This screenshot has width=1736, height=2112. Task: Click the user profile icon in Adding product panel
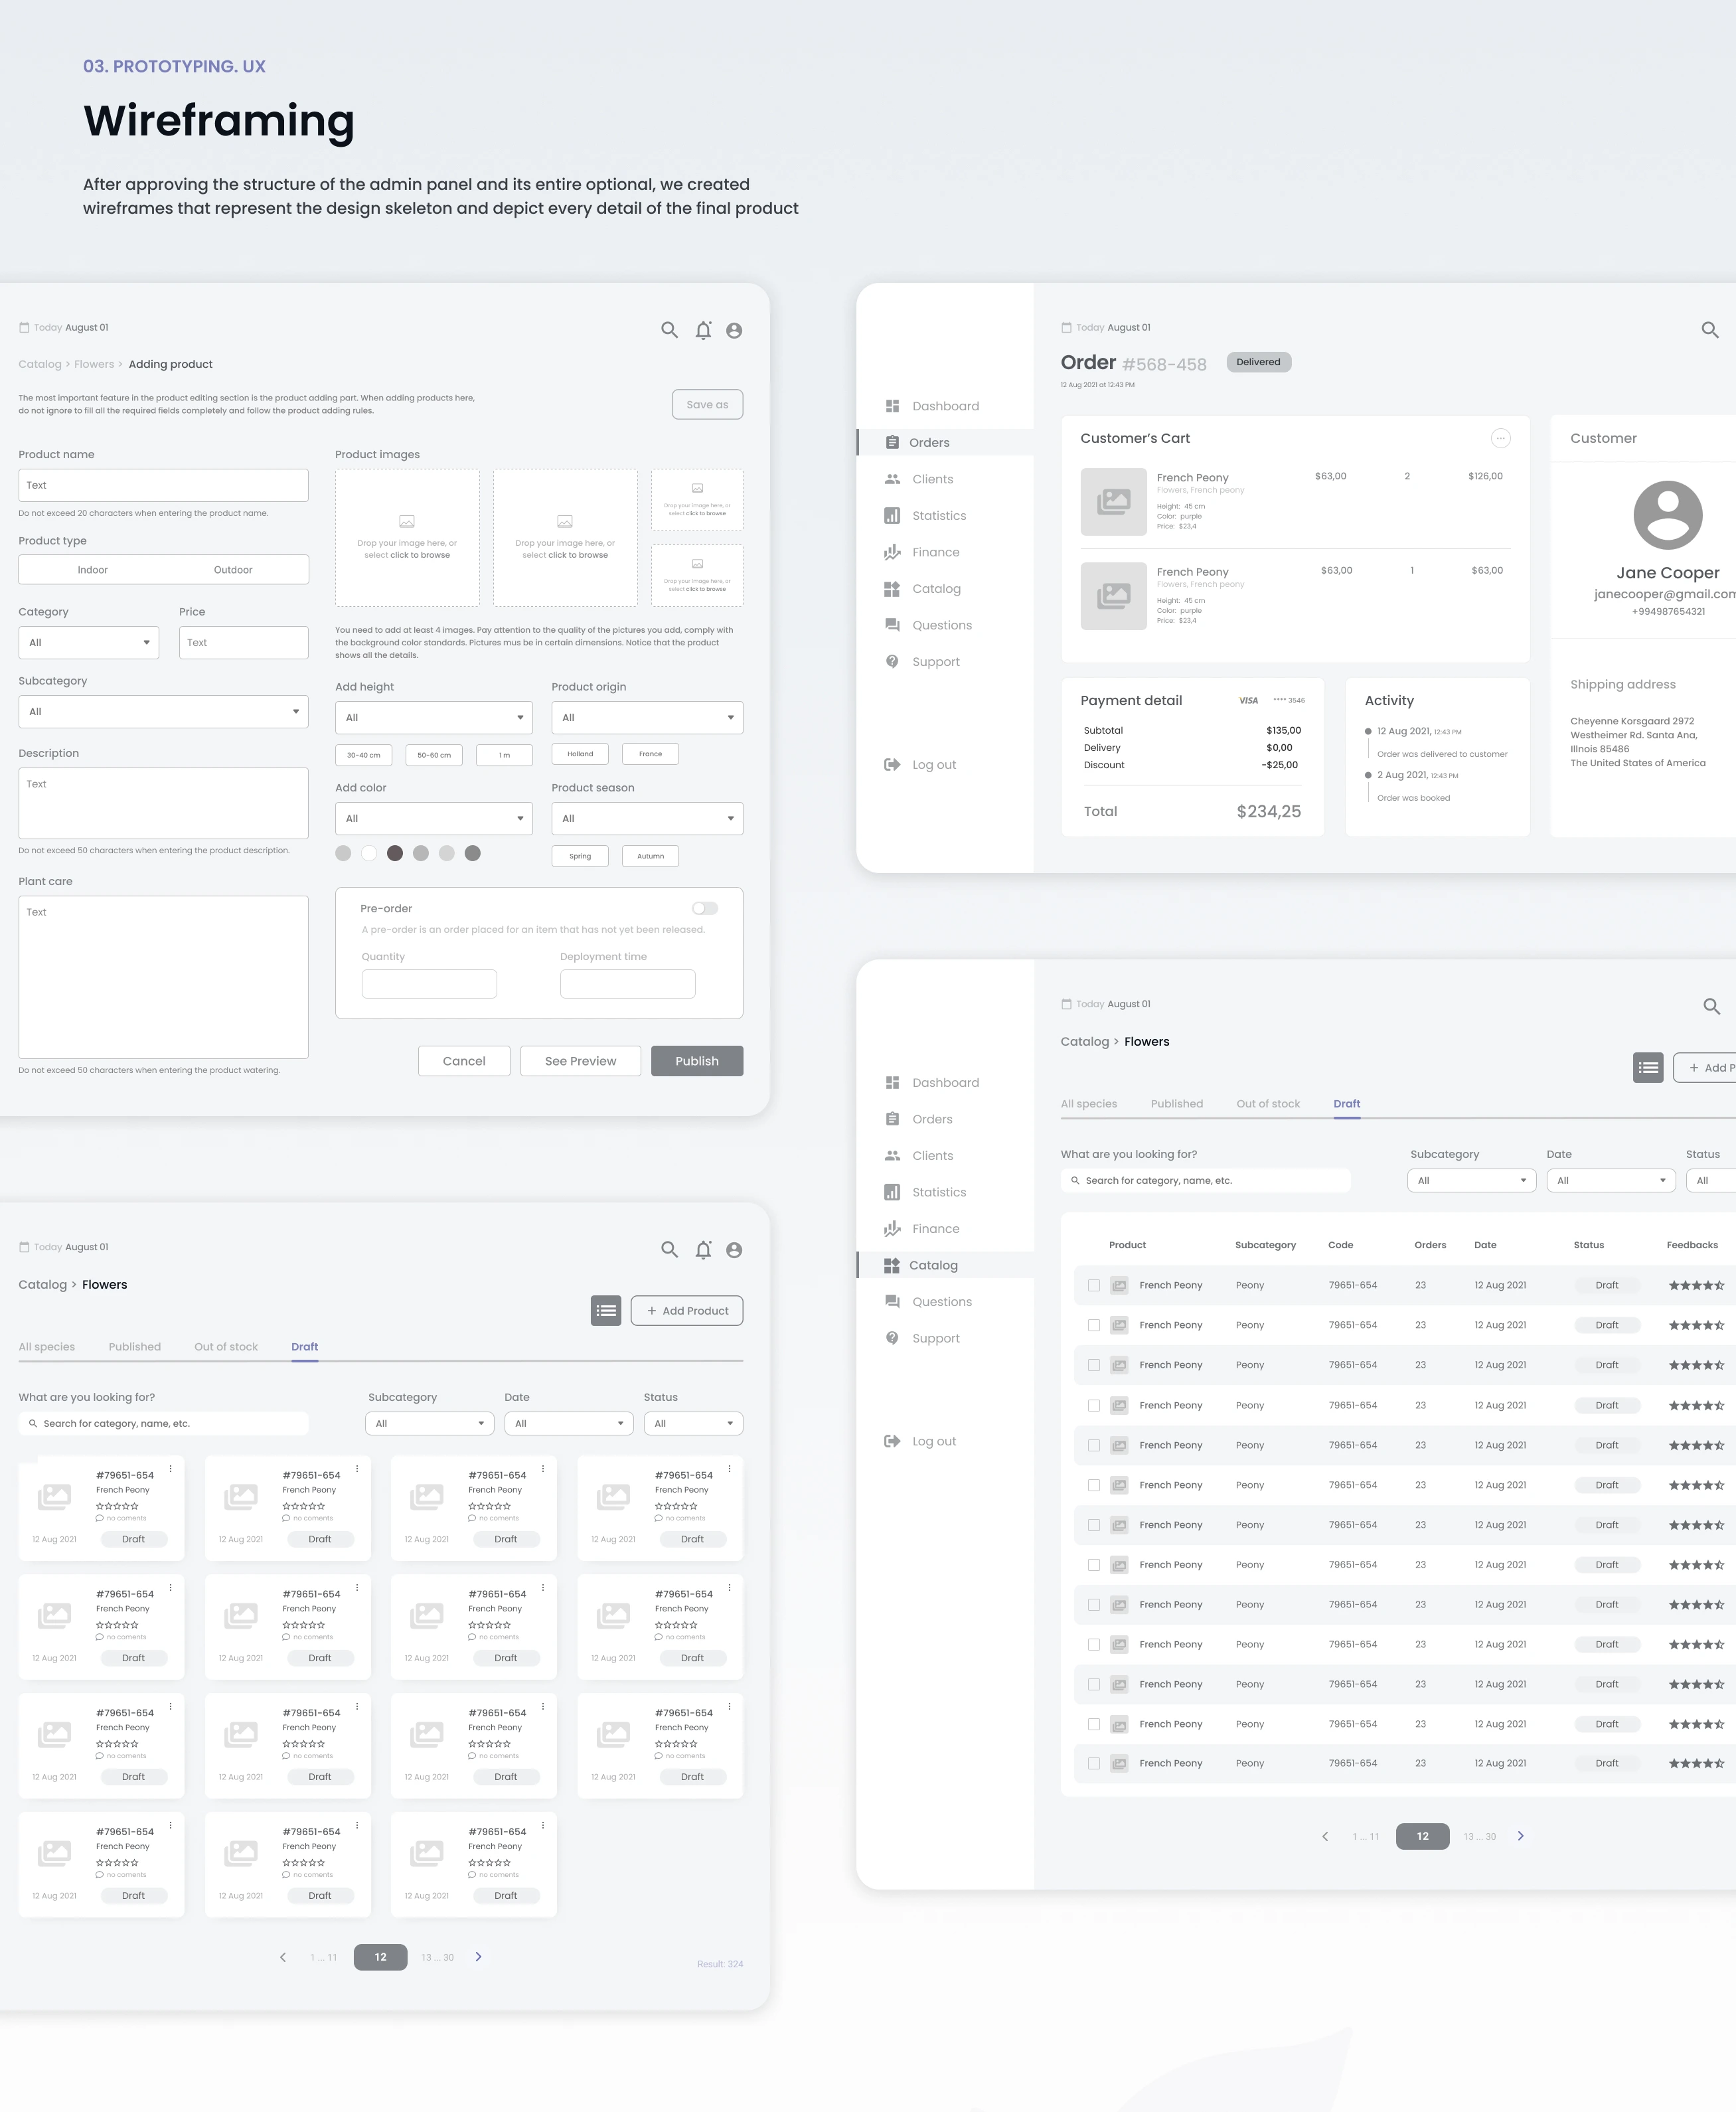coord(734,330)
